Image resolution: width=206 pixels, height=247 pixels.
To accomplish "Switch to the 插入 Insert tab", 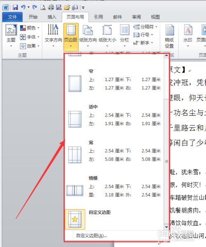I will tap(52, 17).
